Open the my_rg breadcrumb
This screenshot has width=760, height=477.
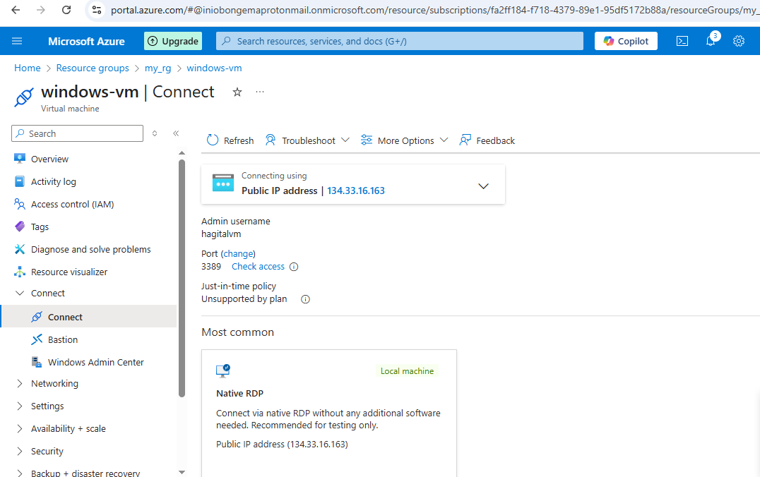(x=158, y=68)
